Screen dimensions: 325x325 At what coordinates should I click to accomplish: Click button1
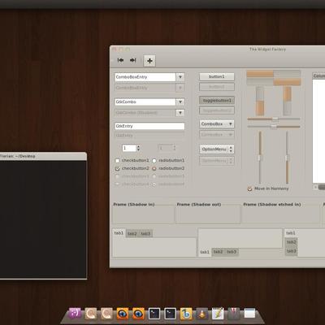(217, 77)
